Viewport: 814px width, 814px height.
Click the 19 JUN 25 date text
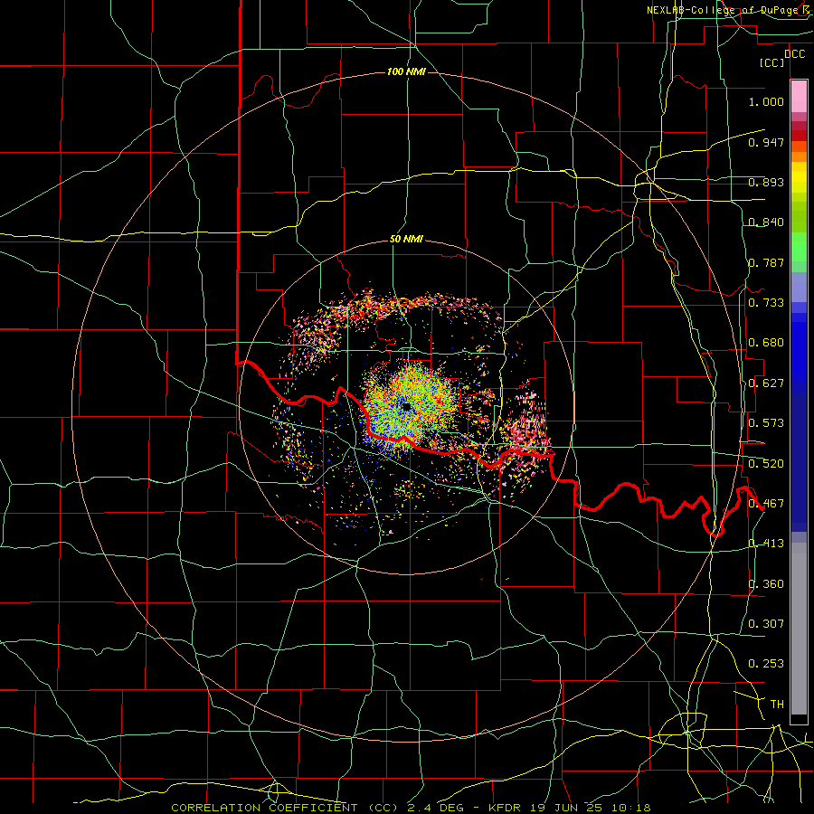(x=565, y=808)
